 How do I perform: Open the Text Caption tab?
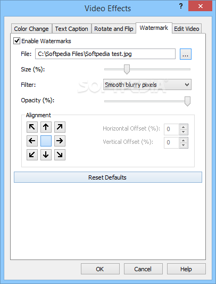[x=72, y=29]
